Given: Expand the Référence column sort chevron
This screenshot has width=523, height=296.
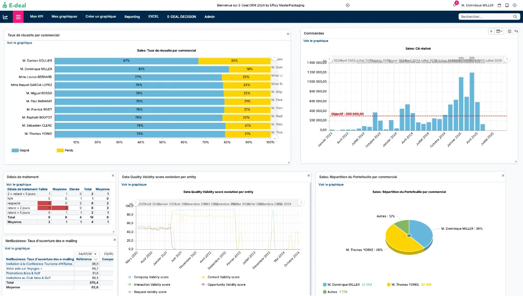Looking at the screenshot, I should click(x=96, y=259).
